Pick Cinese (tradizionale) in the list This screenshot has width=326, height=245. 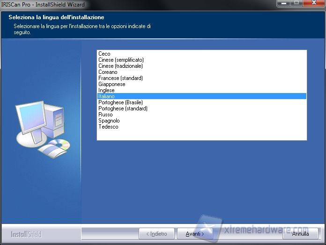tap(120, 66)
